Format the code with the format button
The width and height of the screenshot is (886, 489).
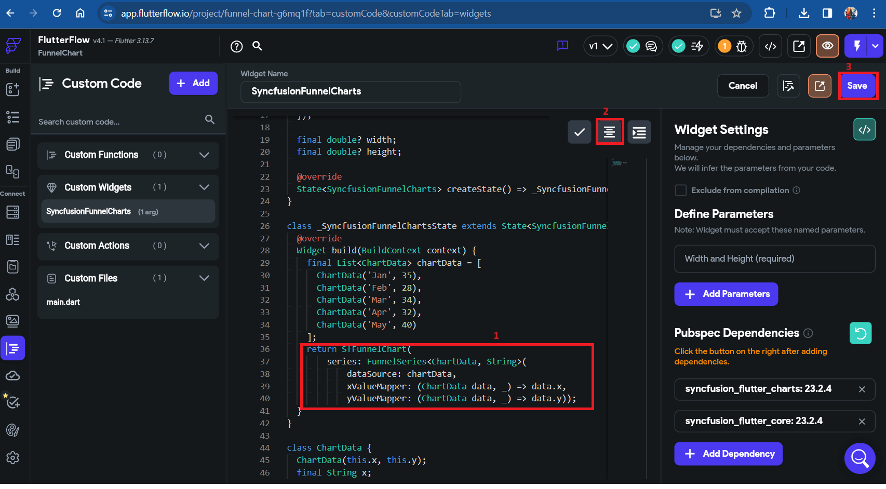[x=610, y=132]
